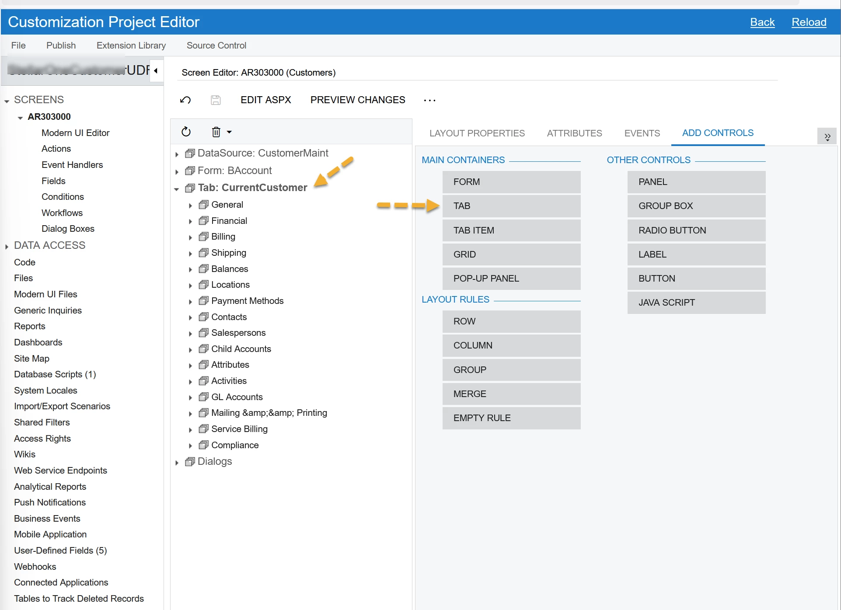The height and width of the screenshot is (610, 841).
Task: Switch to the LAYOUT PROPERTIES tab
Action: click(x=477, y=133)
